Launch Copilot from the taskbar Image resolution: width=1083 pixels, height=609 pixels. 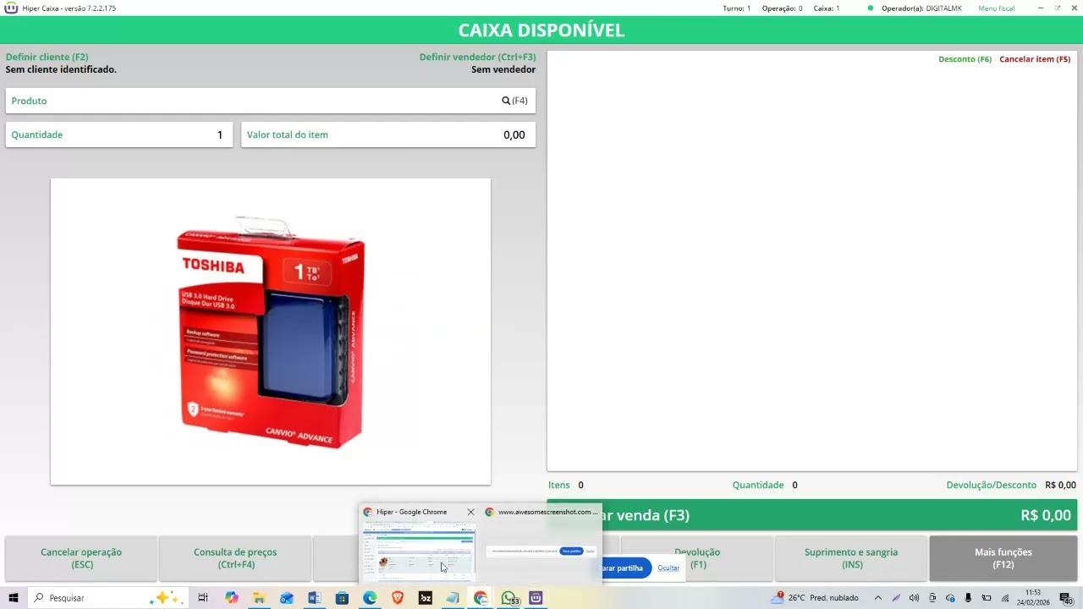click(x=232, y=598)
